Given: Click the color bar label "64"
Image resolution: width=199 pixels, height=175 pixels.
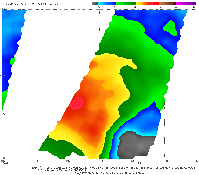Looking at the screenshot, I should pos(175,7).
